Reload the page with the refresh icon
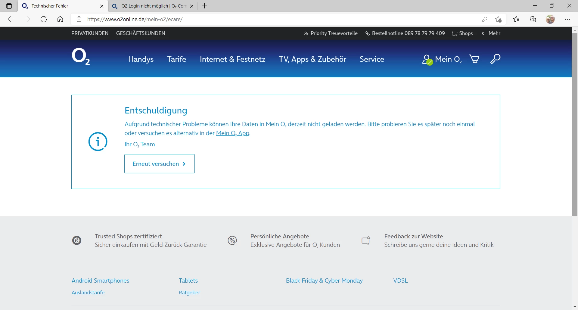This screenshot has height=310, width=578. click(x=44, y=19)
